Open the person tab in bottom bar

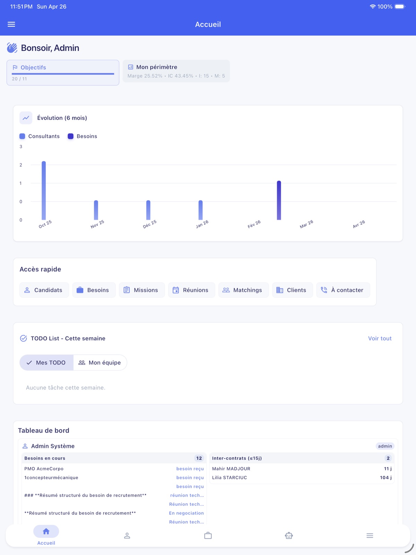tap(127, 536)
